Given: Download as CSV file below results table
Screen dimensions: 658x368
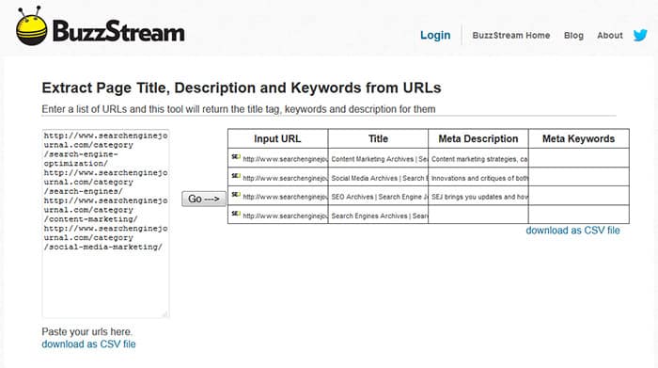Looking at the screenshot, I should (x=572, y=231).
